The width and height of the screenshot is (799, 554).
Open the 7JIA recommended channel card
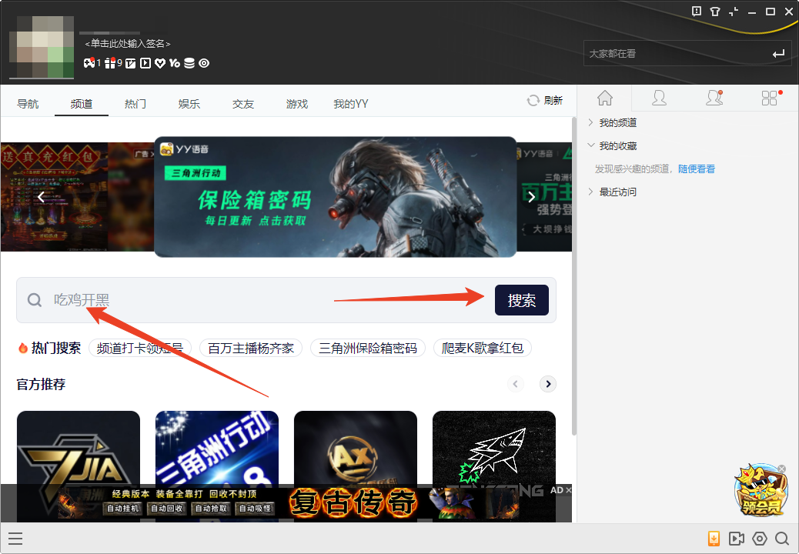[79, 448]
